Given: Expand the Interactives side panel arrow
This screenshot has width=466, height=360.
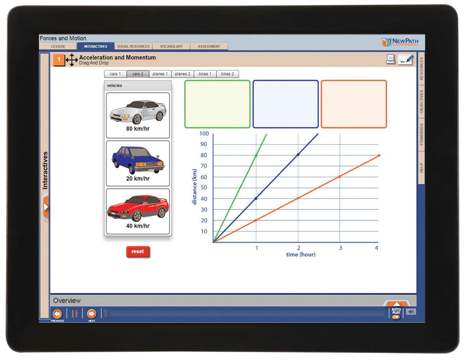Looking at the screenshot, I should [46, 207].
